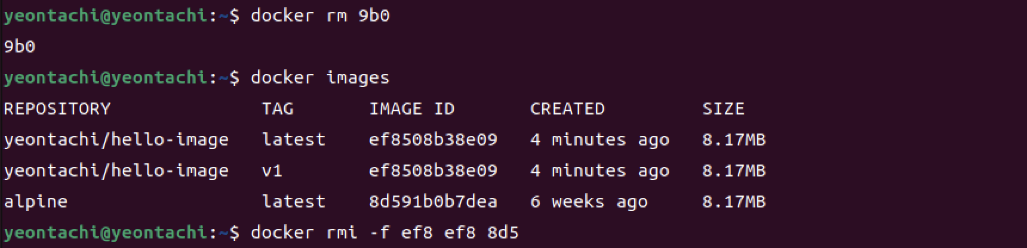Click the '9b0' output line
Screen dimensions: 1027x248
point(19,46)
